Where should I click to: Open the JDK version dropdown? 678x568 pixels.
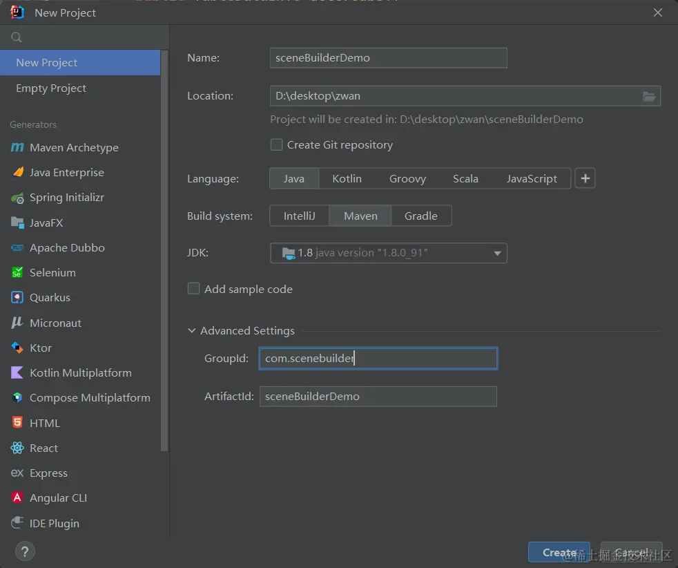pyautogui.click(x=497, y=253)
